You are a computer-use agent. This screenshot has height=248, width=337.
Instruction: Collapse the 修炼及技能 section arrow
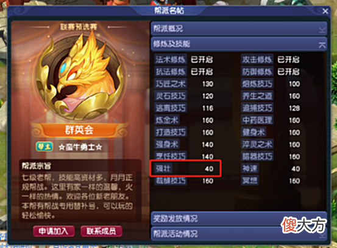322,44
